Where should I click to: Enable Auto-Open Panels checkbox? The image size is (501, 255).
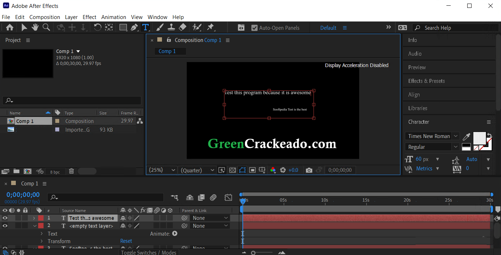click(255, 27)
